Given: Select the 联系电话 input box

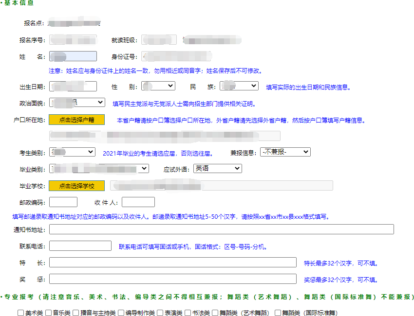Looking at the screenshot, I should (80, 246).
